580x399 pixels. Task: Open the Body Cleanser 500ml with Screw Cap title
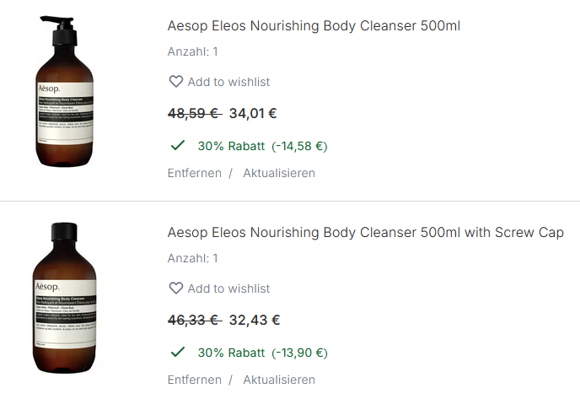coord(365,232)
